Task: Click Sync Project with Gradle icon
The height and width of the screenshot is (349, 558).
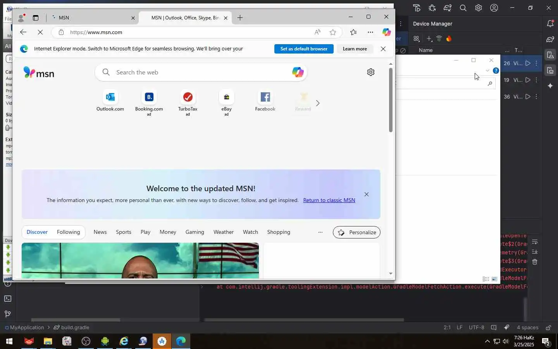Action: pyautogui.click(x=448, y=8)
